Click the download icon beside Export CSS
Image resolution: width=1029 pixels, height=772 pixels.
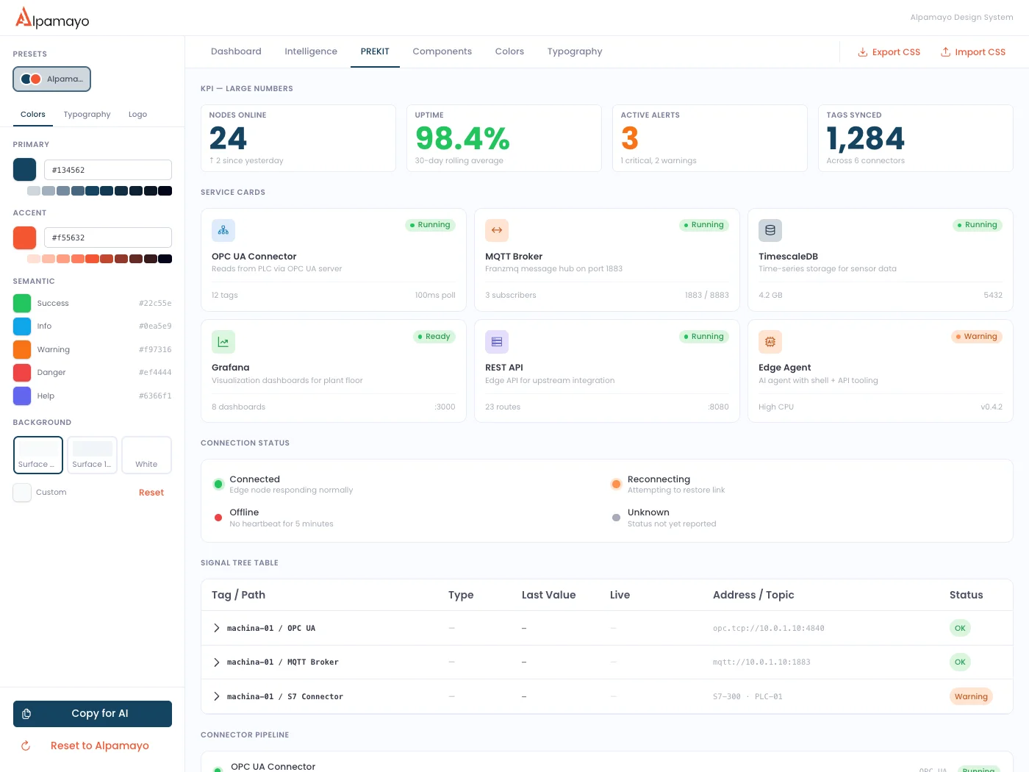[863, 52]
